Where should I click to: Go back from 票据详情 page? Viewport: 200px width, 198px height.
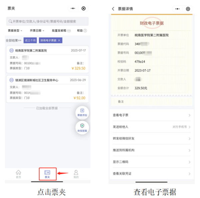coord(113,9)
